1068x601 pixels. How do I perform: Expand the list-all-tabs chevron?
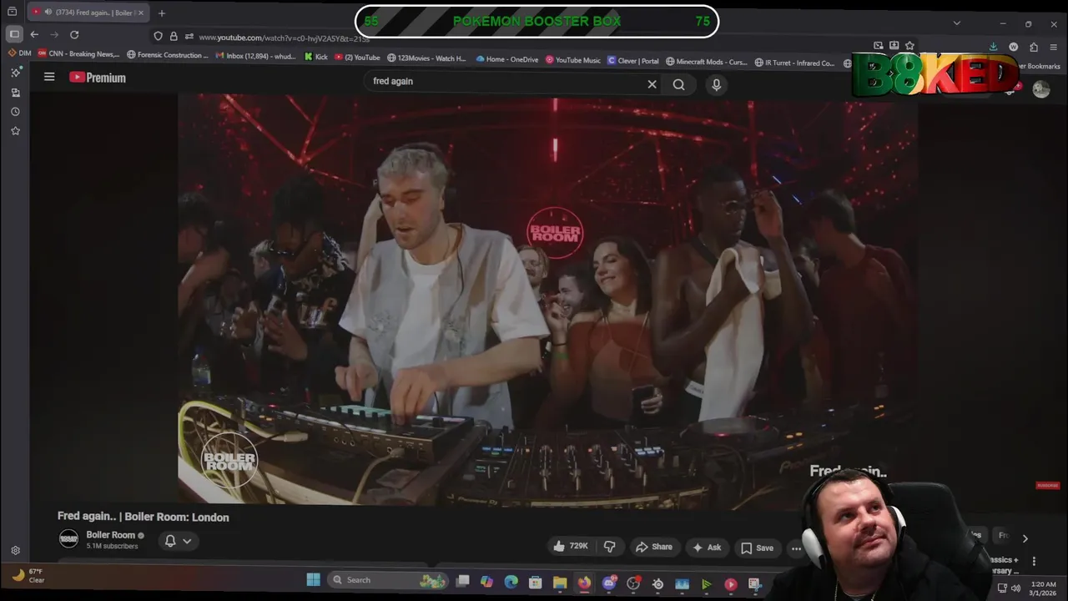(x=957, y=23)
